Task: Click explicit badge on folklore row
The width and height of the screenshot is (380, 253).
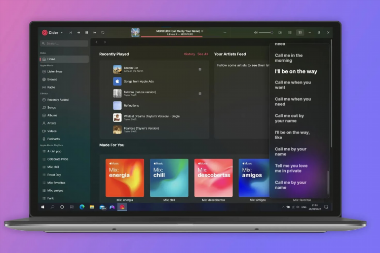Action: (200, 94)
